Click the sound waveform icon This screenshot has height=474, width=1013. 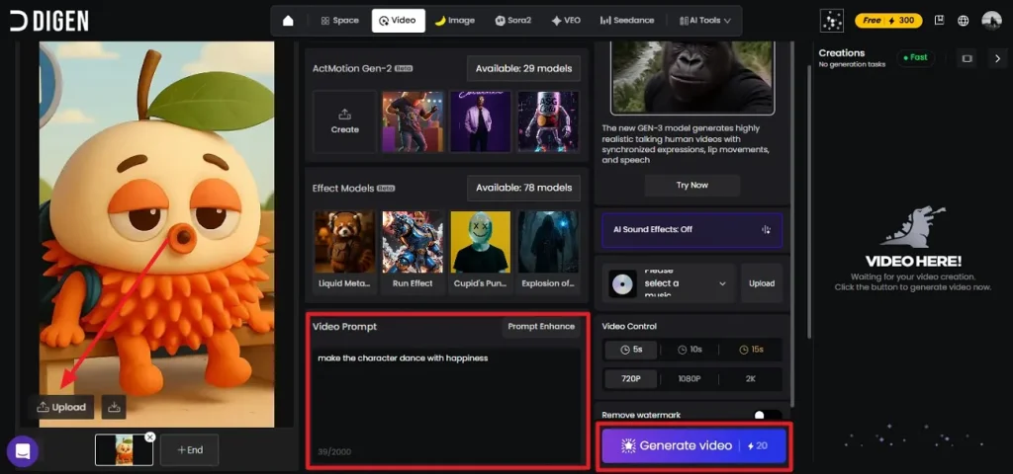click(766, 229)
